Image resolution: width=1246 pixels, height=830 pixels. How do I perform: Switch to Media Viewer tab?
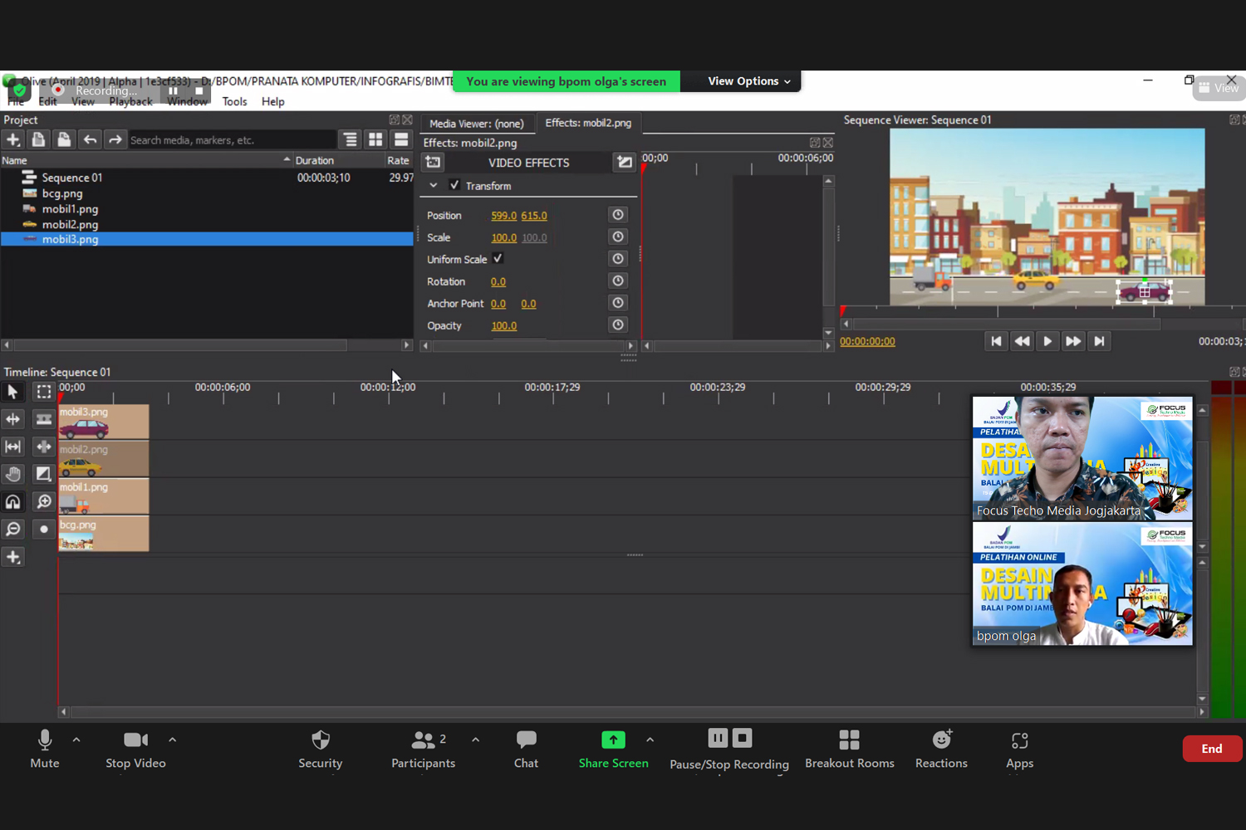(x=476, y=123)
